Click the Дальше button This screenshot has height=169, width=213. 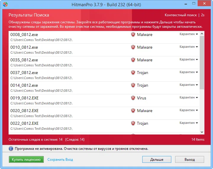pos(156,159)
